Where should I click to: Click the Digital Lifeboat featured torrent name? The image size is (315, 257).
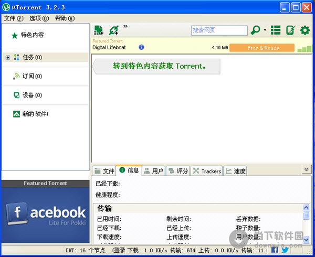click(109, 48)
